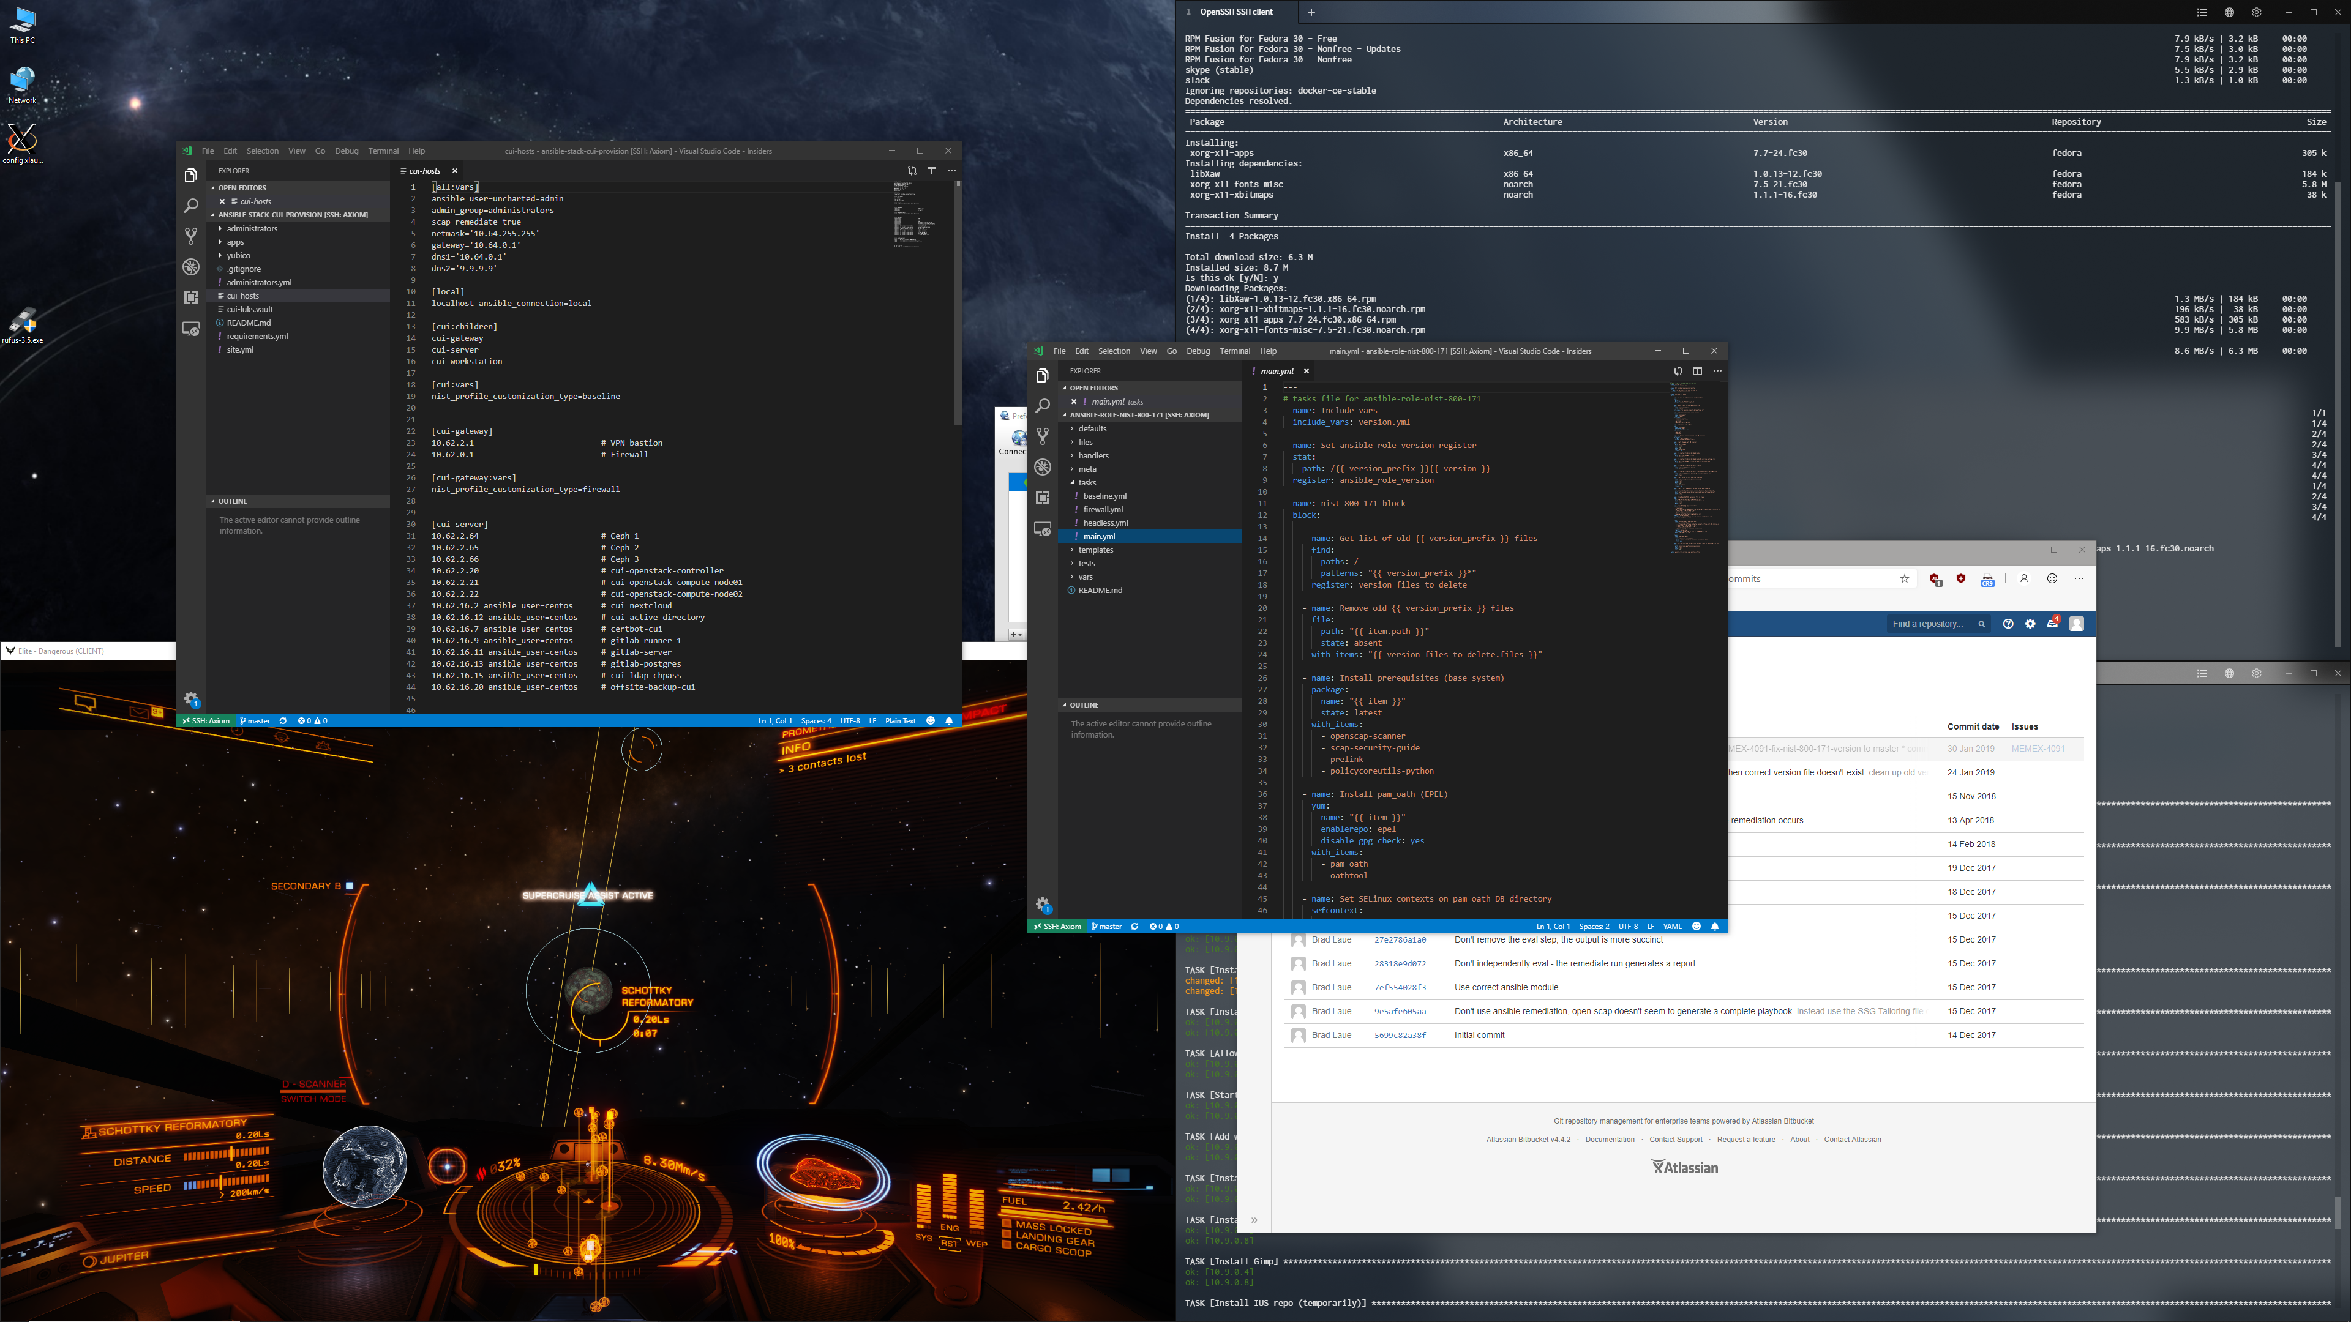
Task: Open File menu in main.yml VS Code window
Action: (x=1059, y=350)
